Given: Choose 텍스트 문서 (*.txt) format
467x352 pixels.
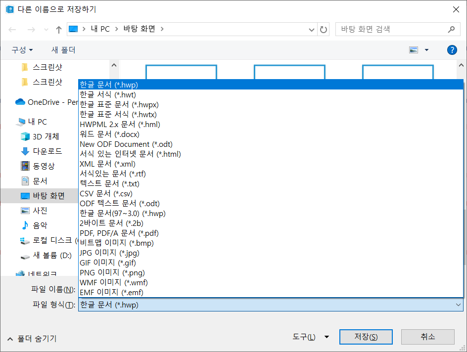Looking at the screenshot, I should 271,183.
